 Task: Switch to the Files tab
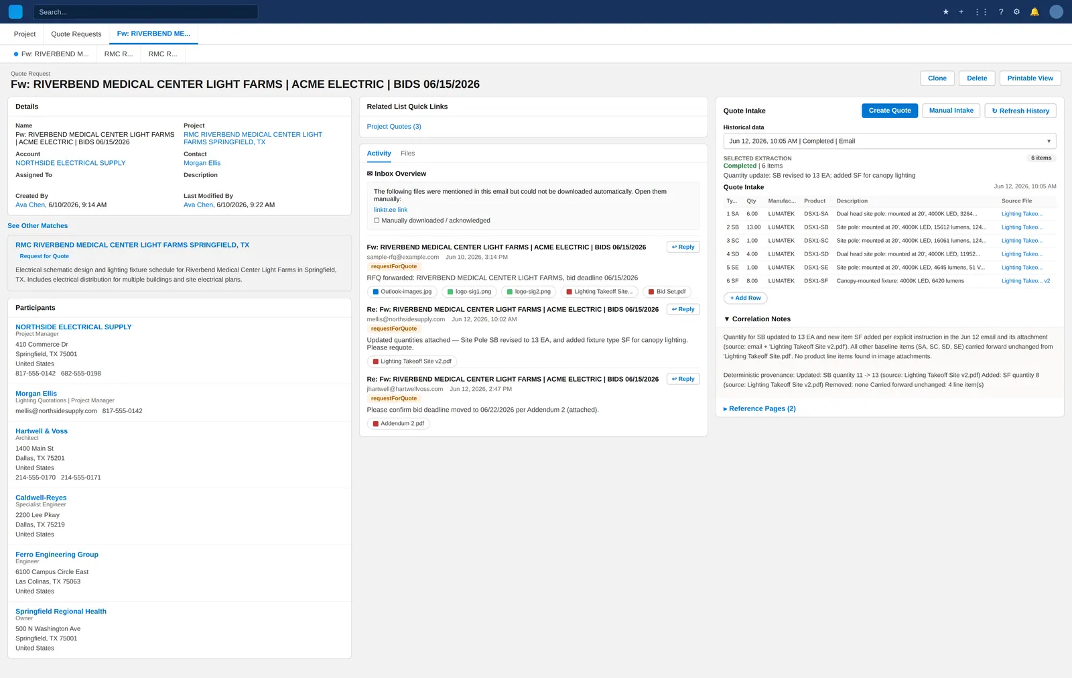pyautogui.click(x=407, y=154)
